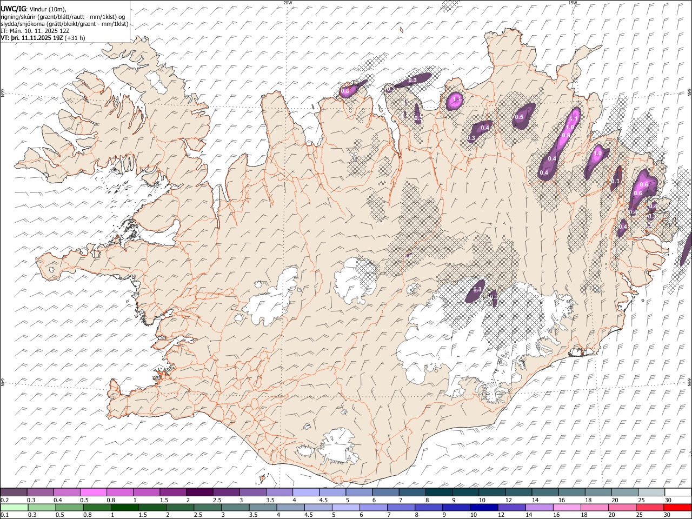Click the '1.5' label in the upper legend

coord(163,500)
